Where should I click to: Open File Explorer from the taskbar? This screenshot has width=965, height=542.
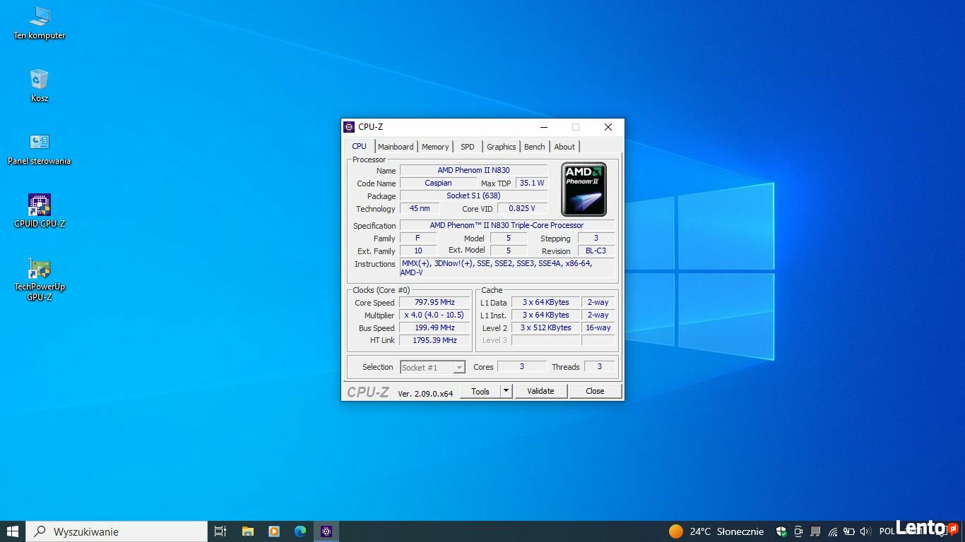248,531
